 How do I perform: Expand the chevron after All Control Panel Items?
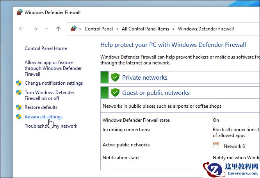tap(173, 29)
